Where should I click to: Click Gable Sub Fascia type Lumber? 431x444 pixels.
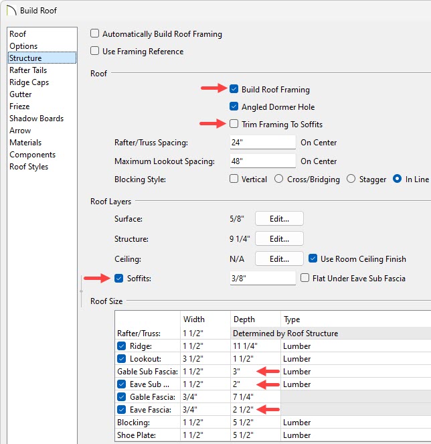coord(356,372)
